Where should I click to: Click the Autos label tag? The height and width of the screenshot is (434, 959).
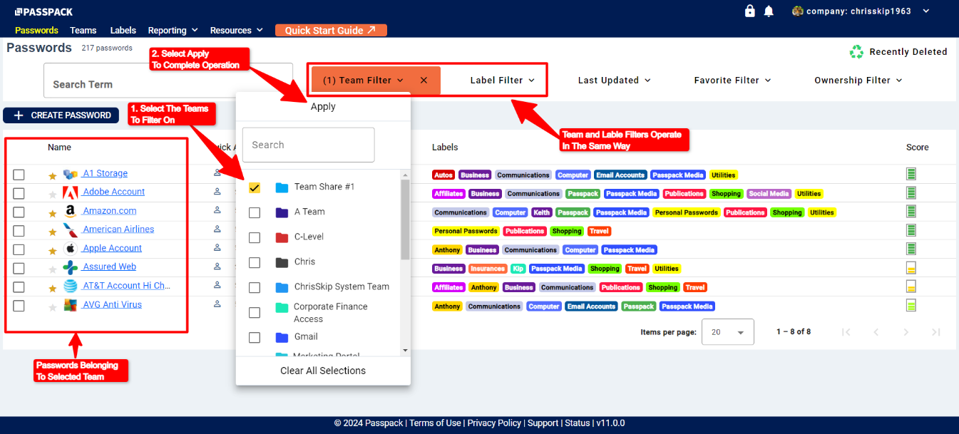[443, 175]
